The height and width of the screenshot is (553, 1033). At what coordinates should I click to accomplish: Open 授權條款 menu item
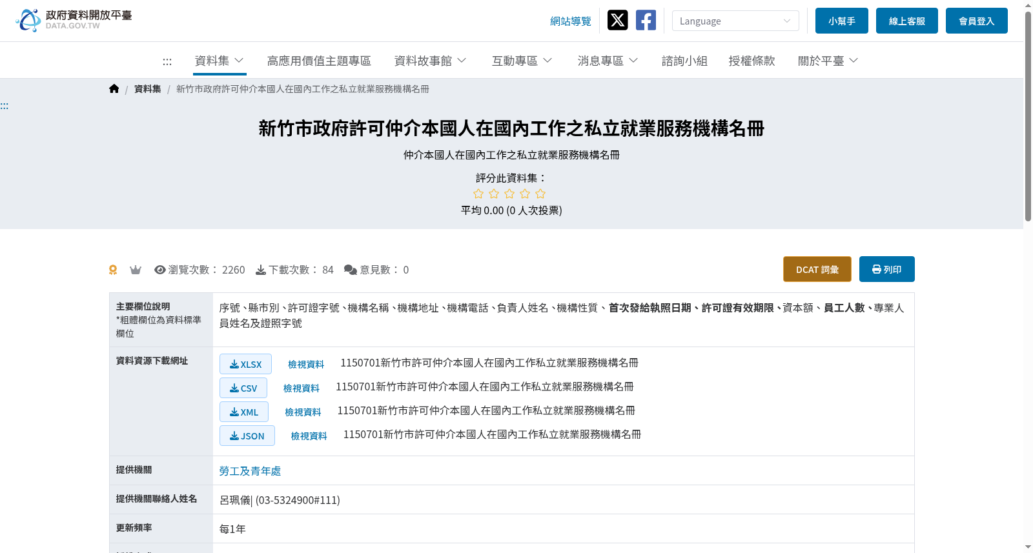coord(752,61)
